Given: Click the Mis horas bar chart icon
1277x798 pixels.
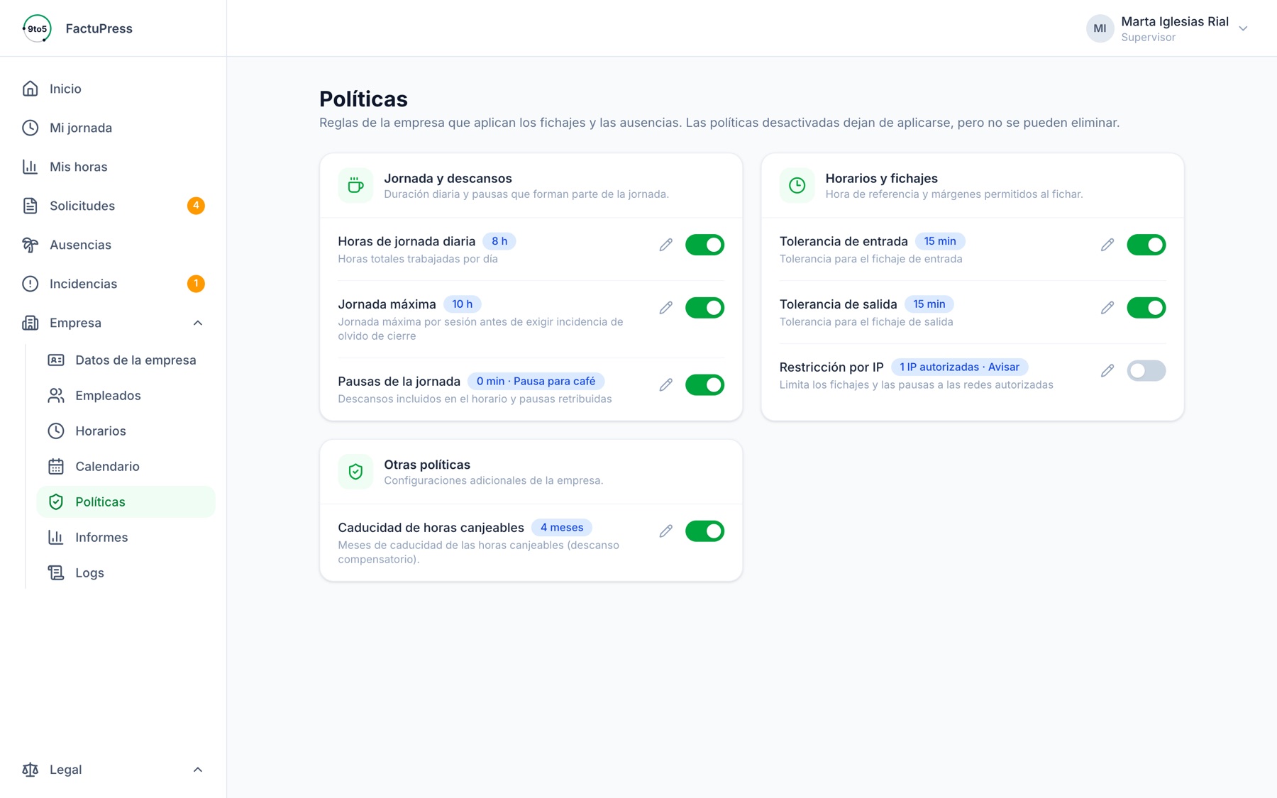Looking at the screenshot, I should (30, 167).
